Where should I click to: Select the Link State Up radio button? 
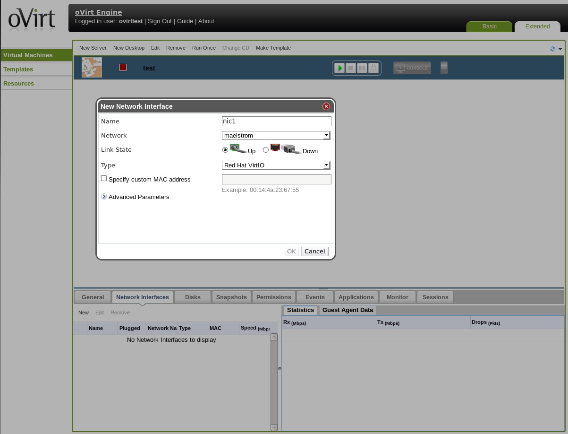coord(225,150)
